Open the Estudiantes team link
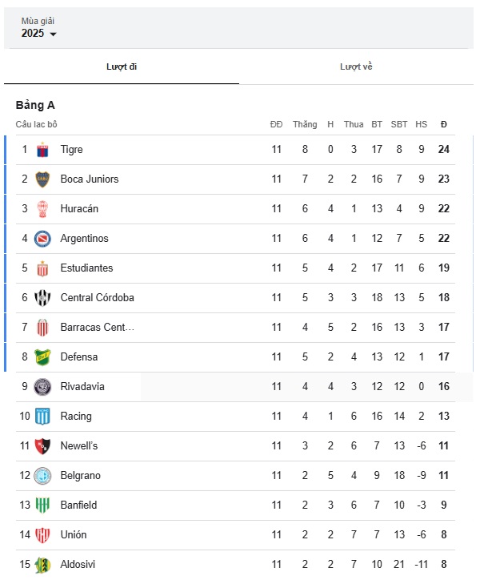The height and width of the screenshot is (584, 484). tap(86, 268)
